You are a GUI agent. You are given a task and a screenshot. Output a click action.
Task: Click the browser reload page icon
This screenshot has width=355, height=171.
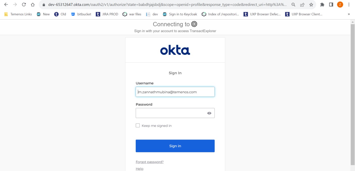pos(24,5)
